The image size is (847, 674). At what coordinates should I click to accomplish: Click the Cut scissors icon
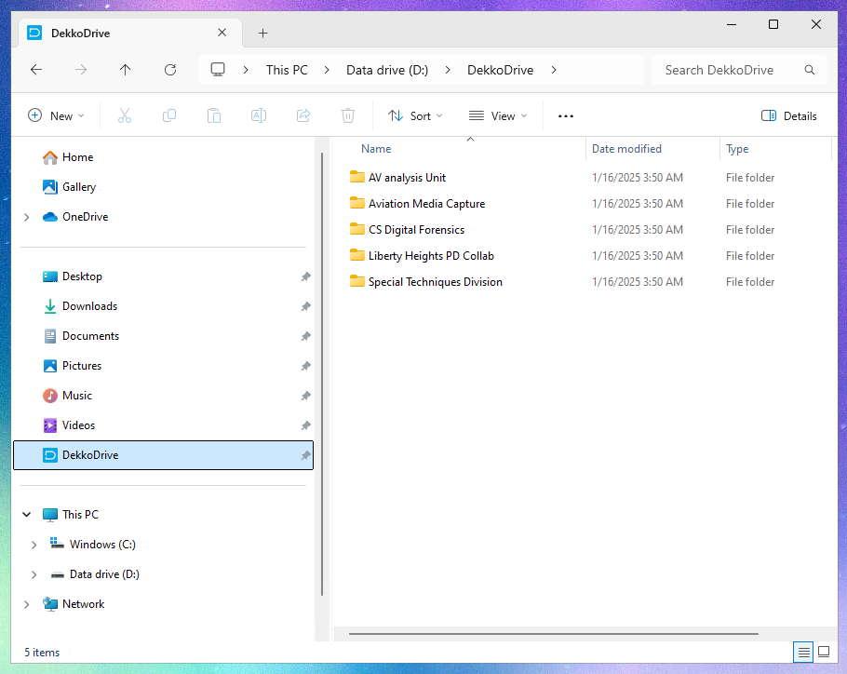click(125, 115)
